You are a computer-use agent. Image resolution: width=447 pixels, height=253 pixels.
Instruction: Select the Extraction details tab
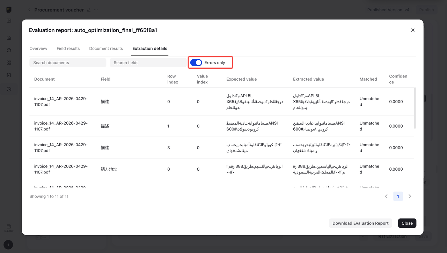[x=150, y=49]
